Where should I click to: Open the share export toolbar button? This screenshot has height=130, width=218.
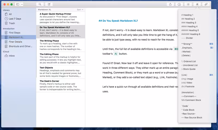[170, 4]
